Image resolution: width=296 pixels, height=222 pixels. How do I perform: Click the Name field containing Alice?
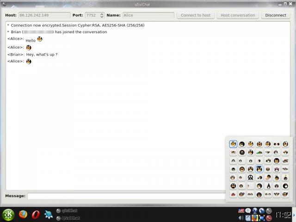pyautogui.click(x=148, y=15)
